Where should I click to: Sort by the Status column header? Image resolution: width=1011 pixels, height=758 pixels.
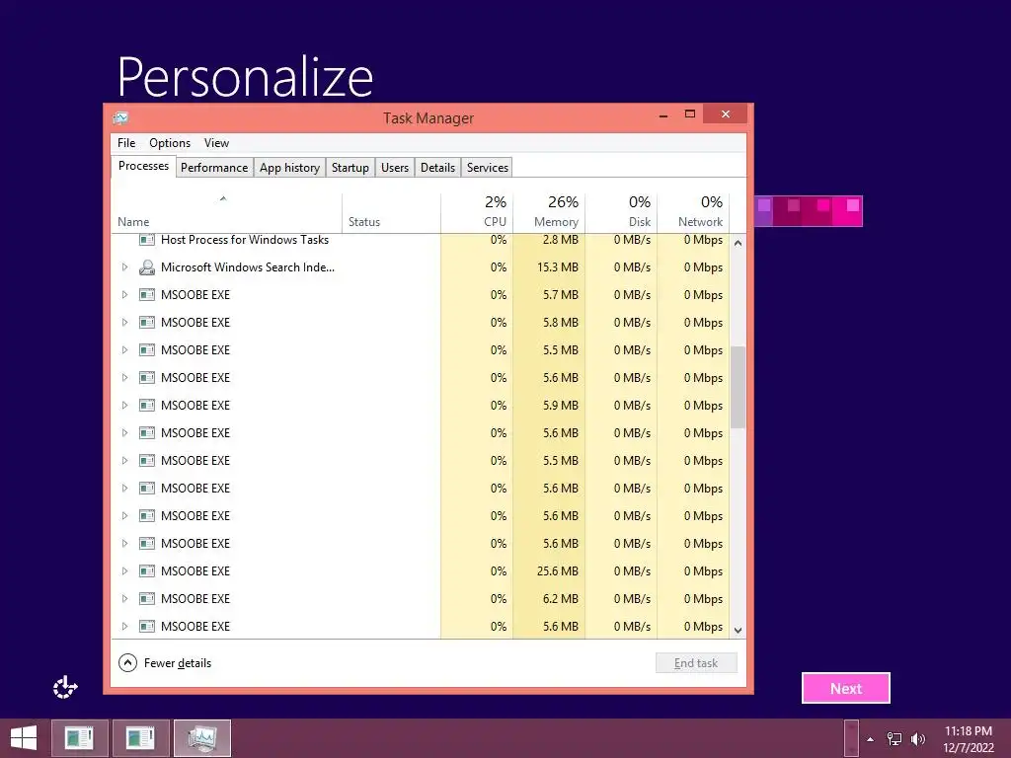[391, 213]
